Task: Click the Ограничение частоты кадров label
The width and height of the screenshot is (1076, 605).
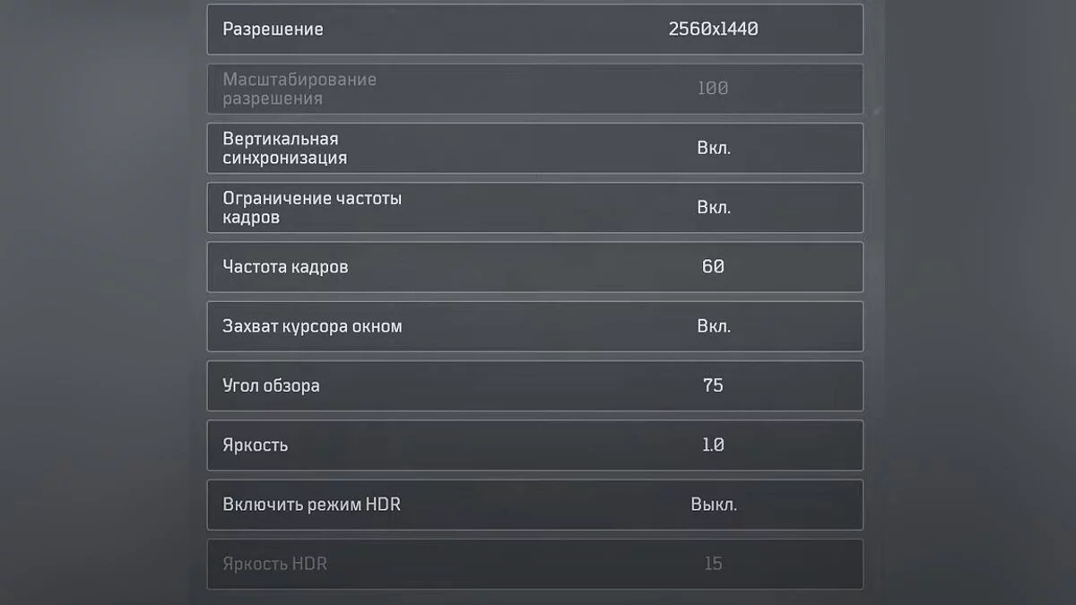Action: tap(311, 207)
